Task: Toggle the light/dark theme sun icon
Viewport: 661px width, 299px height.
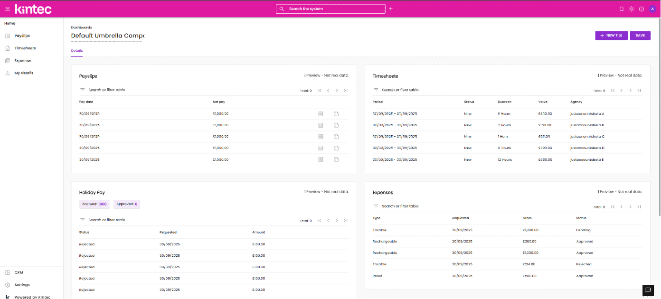Action: (x=632, y=9)
